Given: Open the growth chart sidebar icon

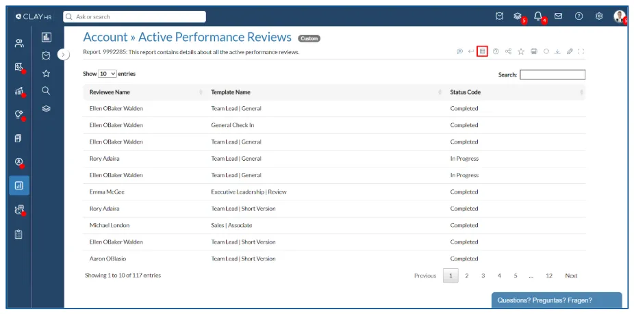Looking at the screenshot, I should point(19,91).
